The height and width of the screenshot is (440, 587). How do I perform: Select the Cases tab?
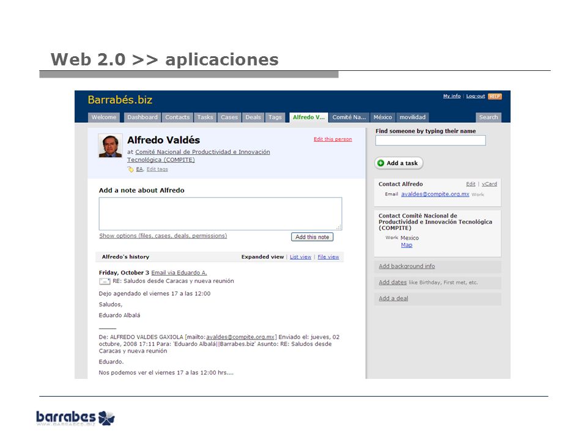[x=229, y=117]
